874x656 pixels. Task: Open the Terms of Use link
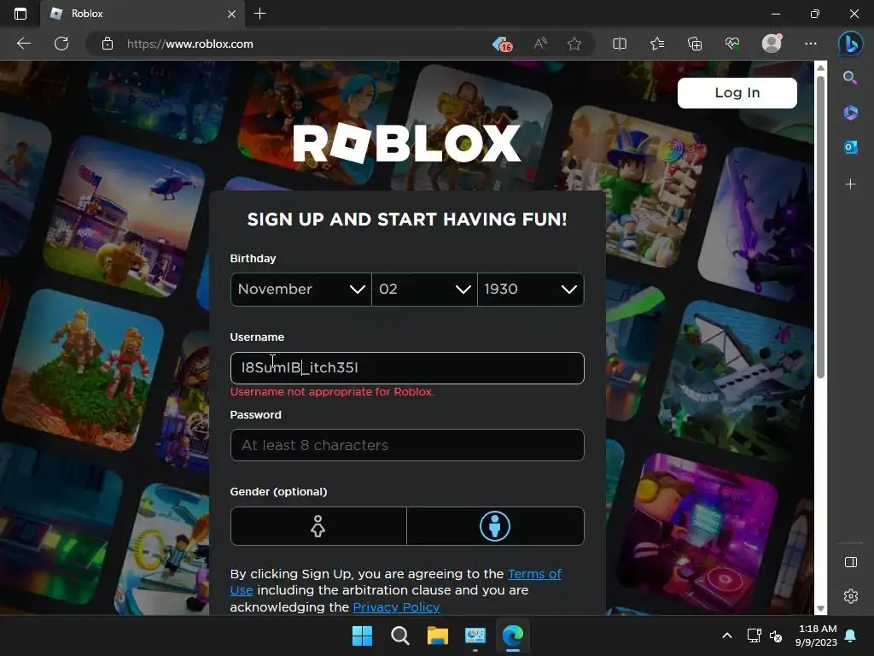534,573
